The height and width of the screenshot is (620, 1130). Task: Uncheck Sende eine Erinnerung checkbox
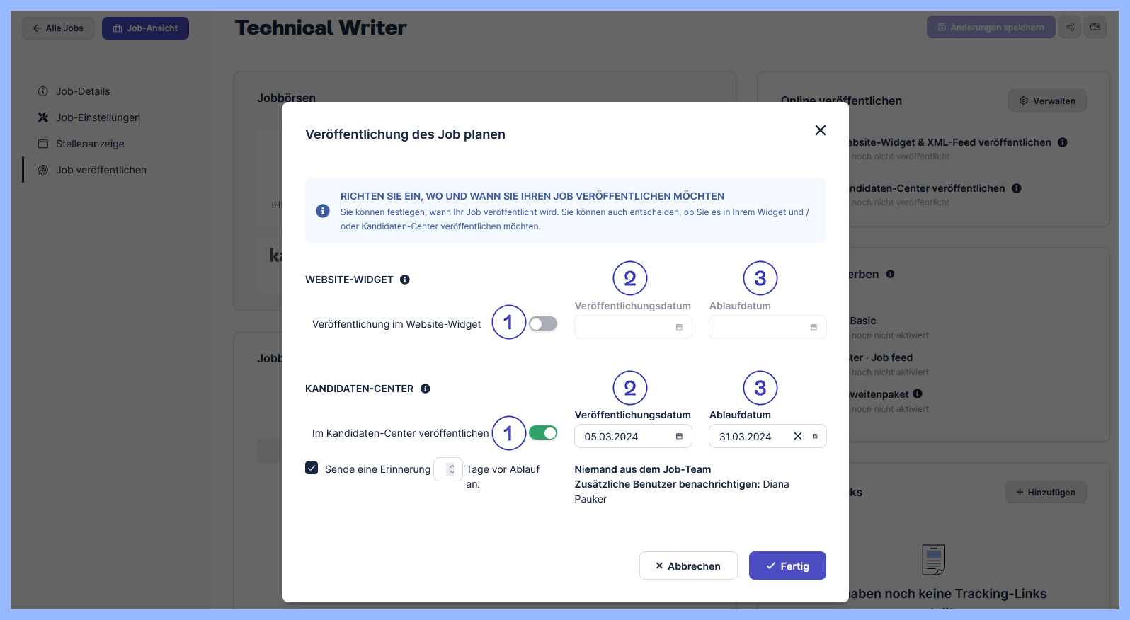click(x=312, y=468)
